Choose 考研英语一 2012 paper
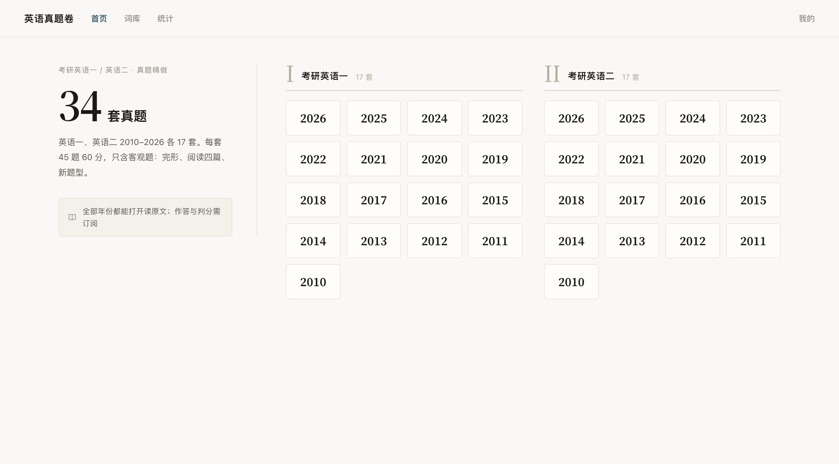This screenshot has width=839, height=464. 434,241
